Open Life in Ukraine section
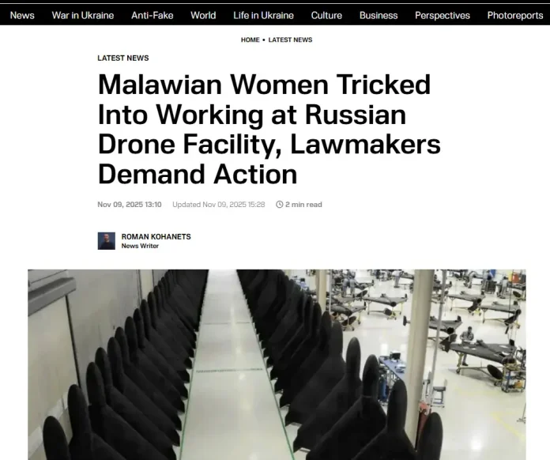 pos(263,16)
